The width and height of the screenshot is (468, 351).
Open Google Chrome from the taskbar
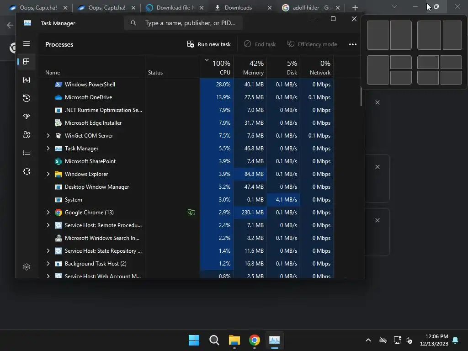pyautogui.click(x=254, y=340)
